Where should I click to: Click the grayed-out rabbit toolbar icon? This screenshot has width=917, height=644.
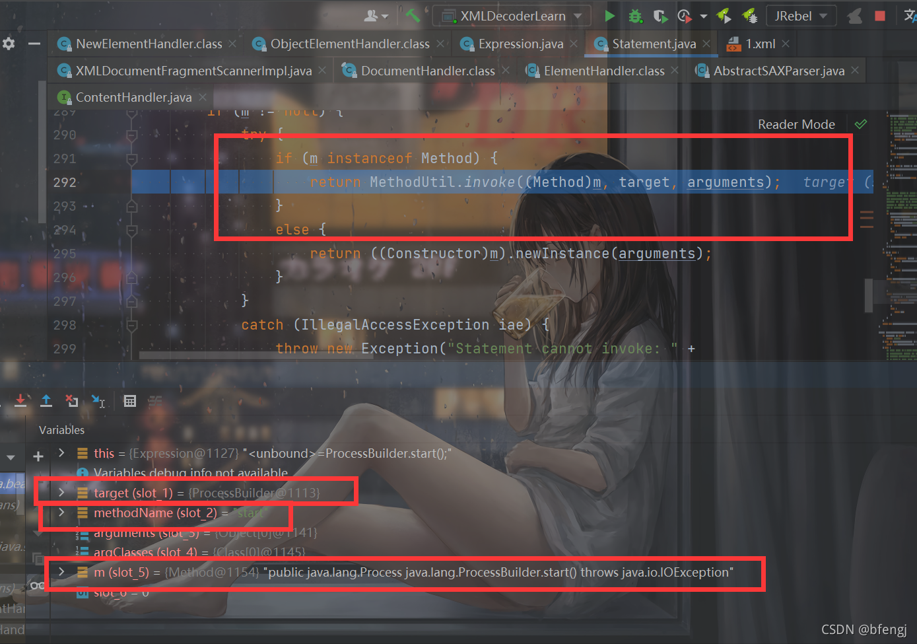pos(855,16)
